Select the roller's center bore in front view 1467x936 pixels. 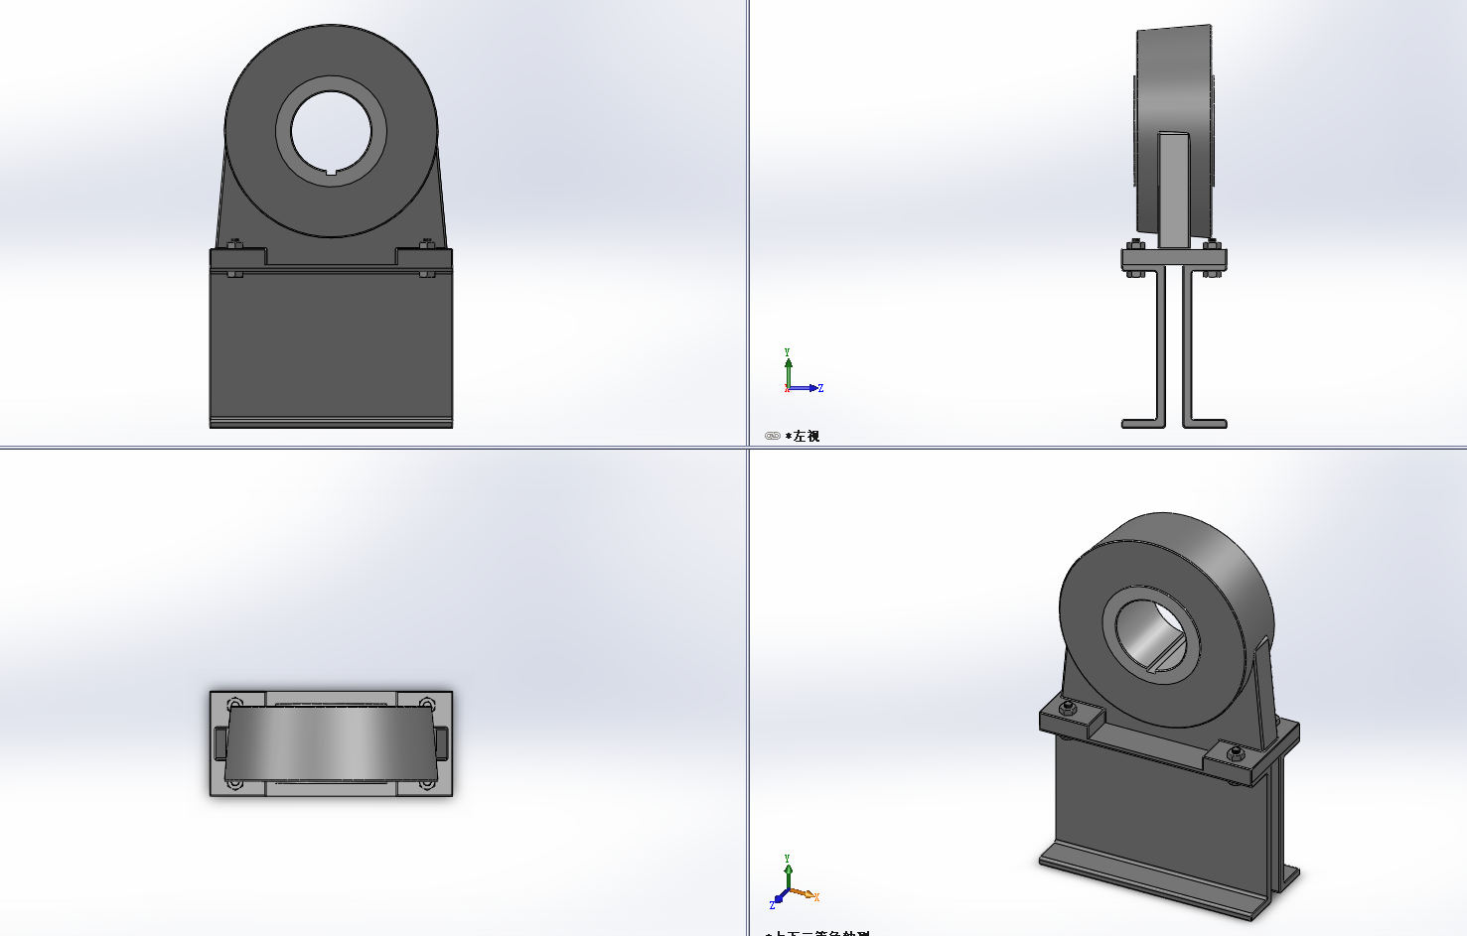coord(331,131)
